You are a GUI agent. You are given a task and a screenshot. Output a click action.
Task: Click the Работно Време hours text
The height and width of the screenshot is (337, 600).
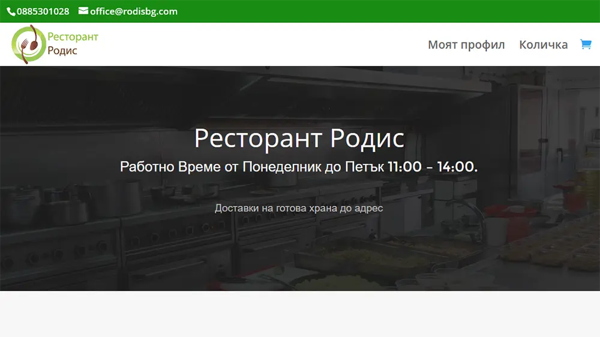coord(299,167)
